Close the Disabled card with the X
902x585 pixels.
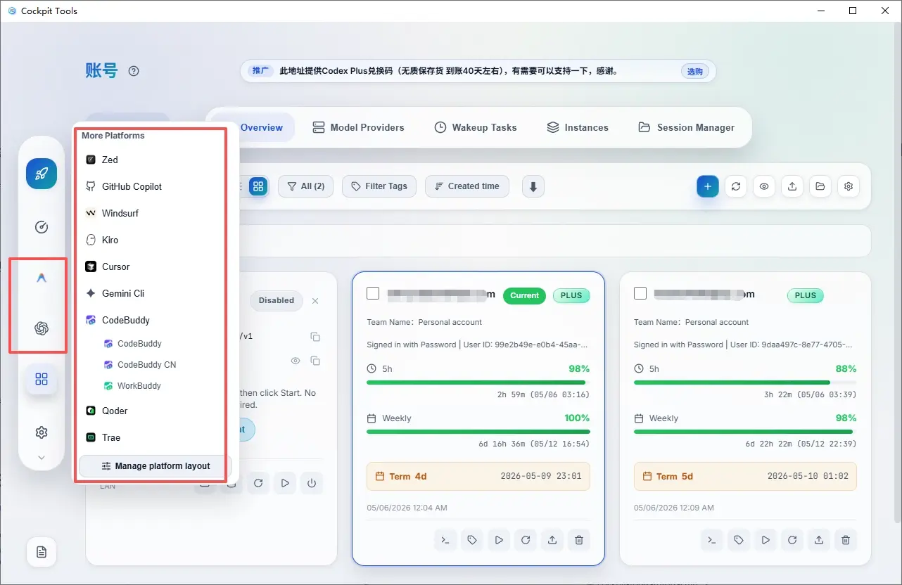[315, 301]
